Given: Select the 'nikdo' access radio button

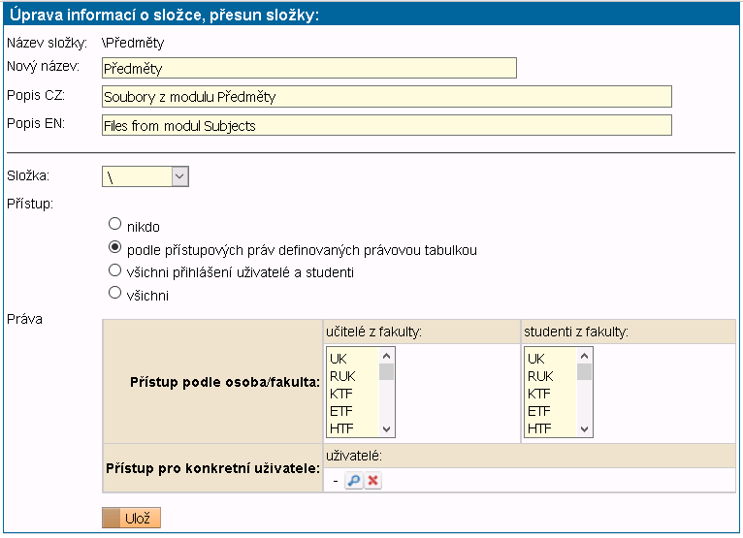Looking at the screenshot, I should pyautogui.click(x=115, y=225).
